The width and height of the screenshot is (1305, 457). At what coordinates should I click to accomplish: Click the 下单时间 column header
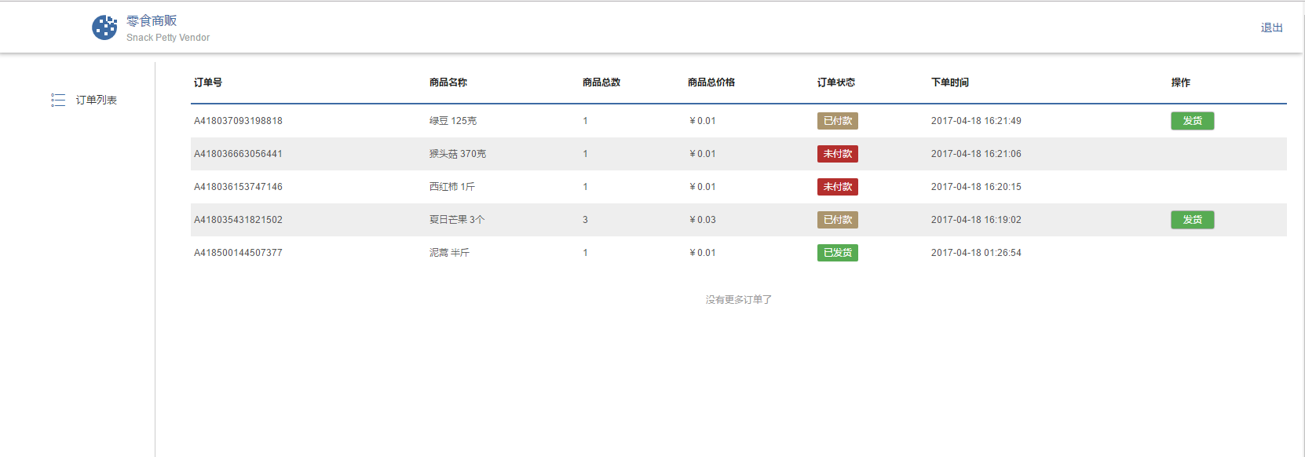pos(950,82)
